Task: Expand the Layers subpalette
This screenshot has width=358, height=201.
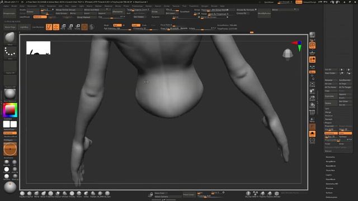Action: tap(328, 175)
